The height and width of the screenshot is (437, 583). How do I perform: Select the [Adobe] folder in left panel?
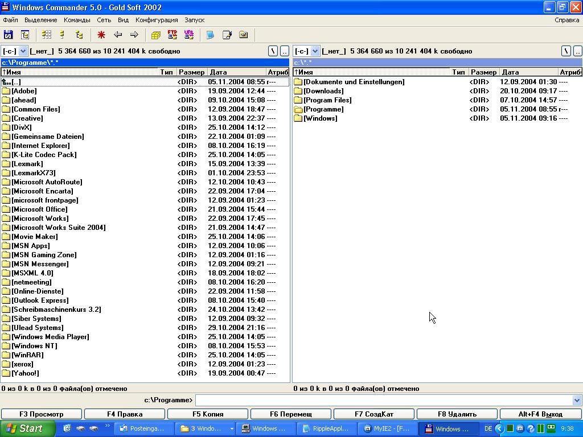tap(145, 91)
